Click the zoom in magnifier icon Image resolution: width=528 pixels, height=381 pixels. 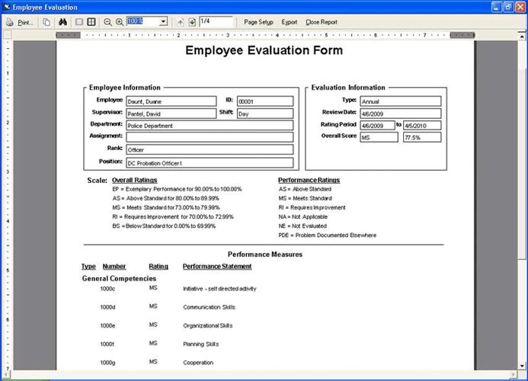[x=120, y=22]
